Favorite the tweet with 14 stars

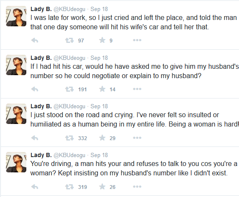102,89
